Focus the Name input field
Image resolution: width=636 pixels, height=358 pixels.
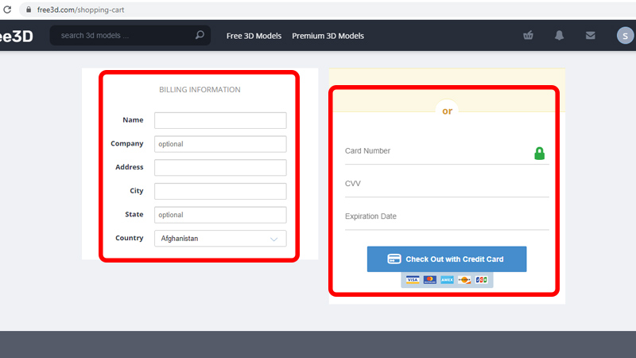tap(220, 120)
